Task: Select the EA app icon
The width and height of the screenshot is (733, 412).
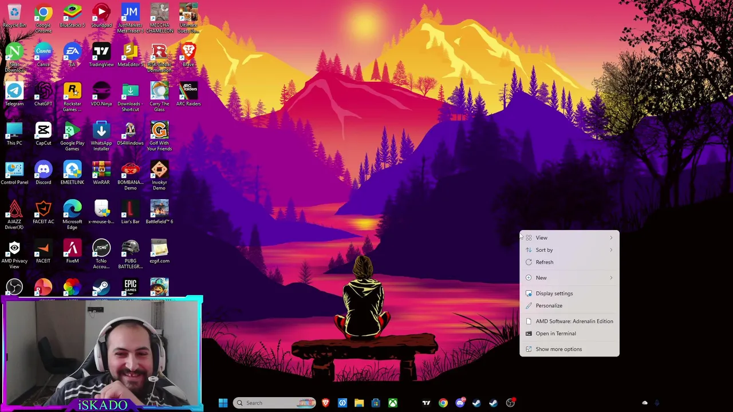Action: tap(72, 56)
